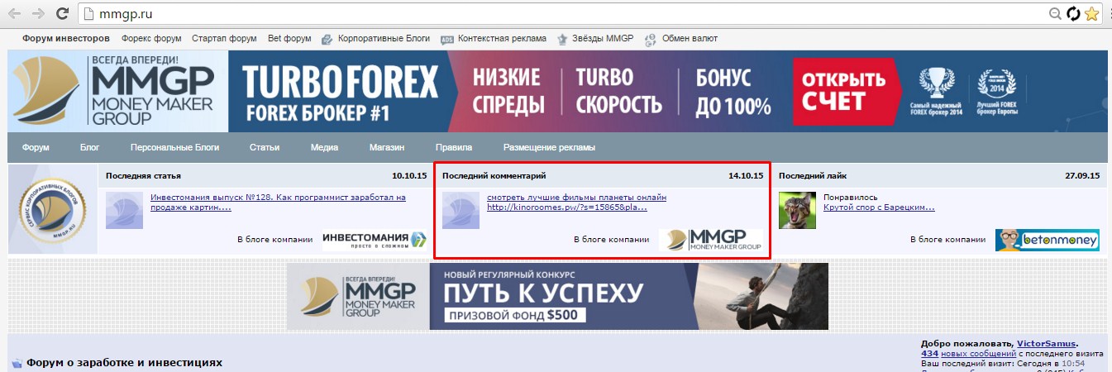
Task: Click the date 14.10.15
Action: (x=746, y=176)
